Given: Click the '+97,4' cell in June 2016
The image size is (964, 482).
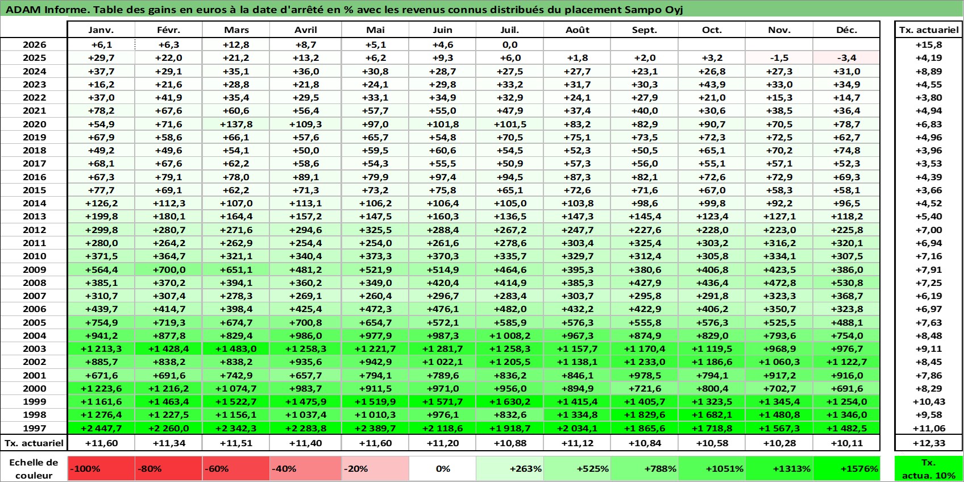Looking at the screenshot, I should point(443,177).
